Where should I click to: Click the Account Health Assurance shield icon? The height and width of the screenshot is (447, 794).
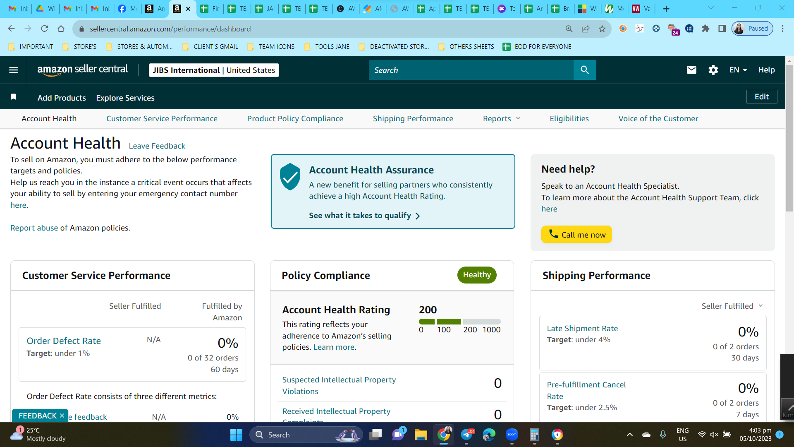tap(290, 177)
